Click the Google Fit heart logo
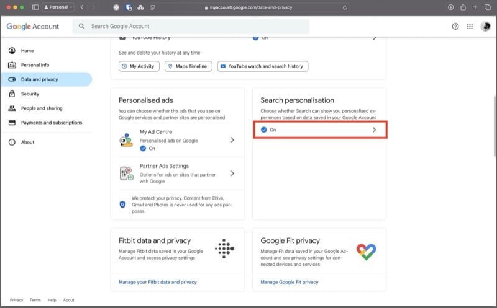 coord(366,252)
